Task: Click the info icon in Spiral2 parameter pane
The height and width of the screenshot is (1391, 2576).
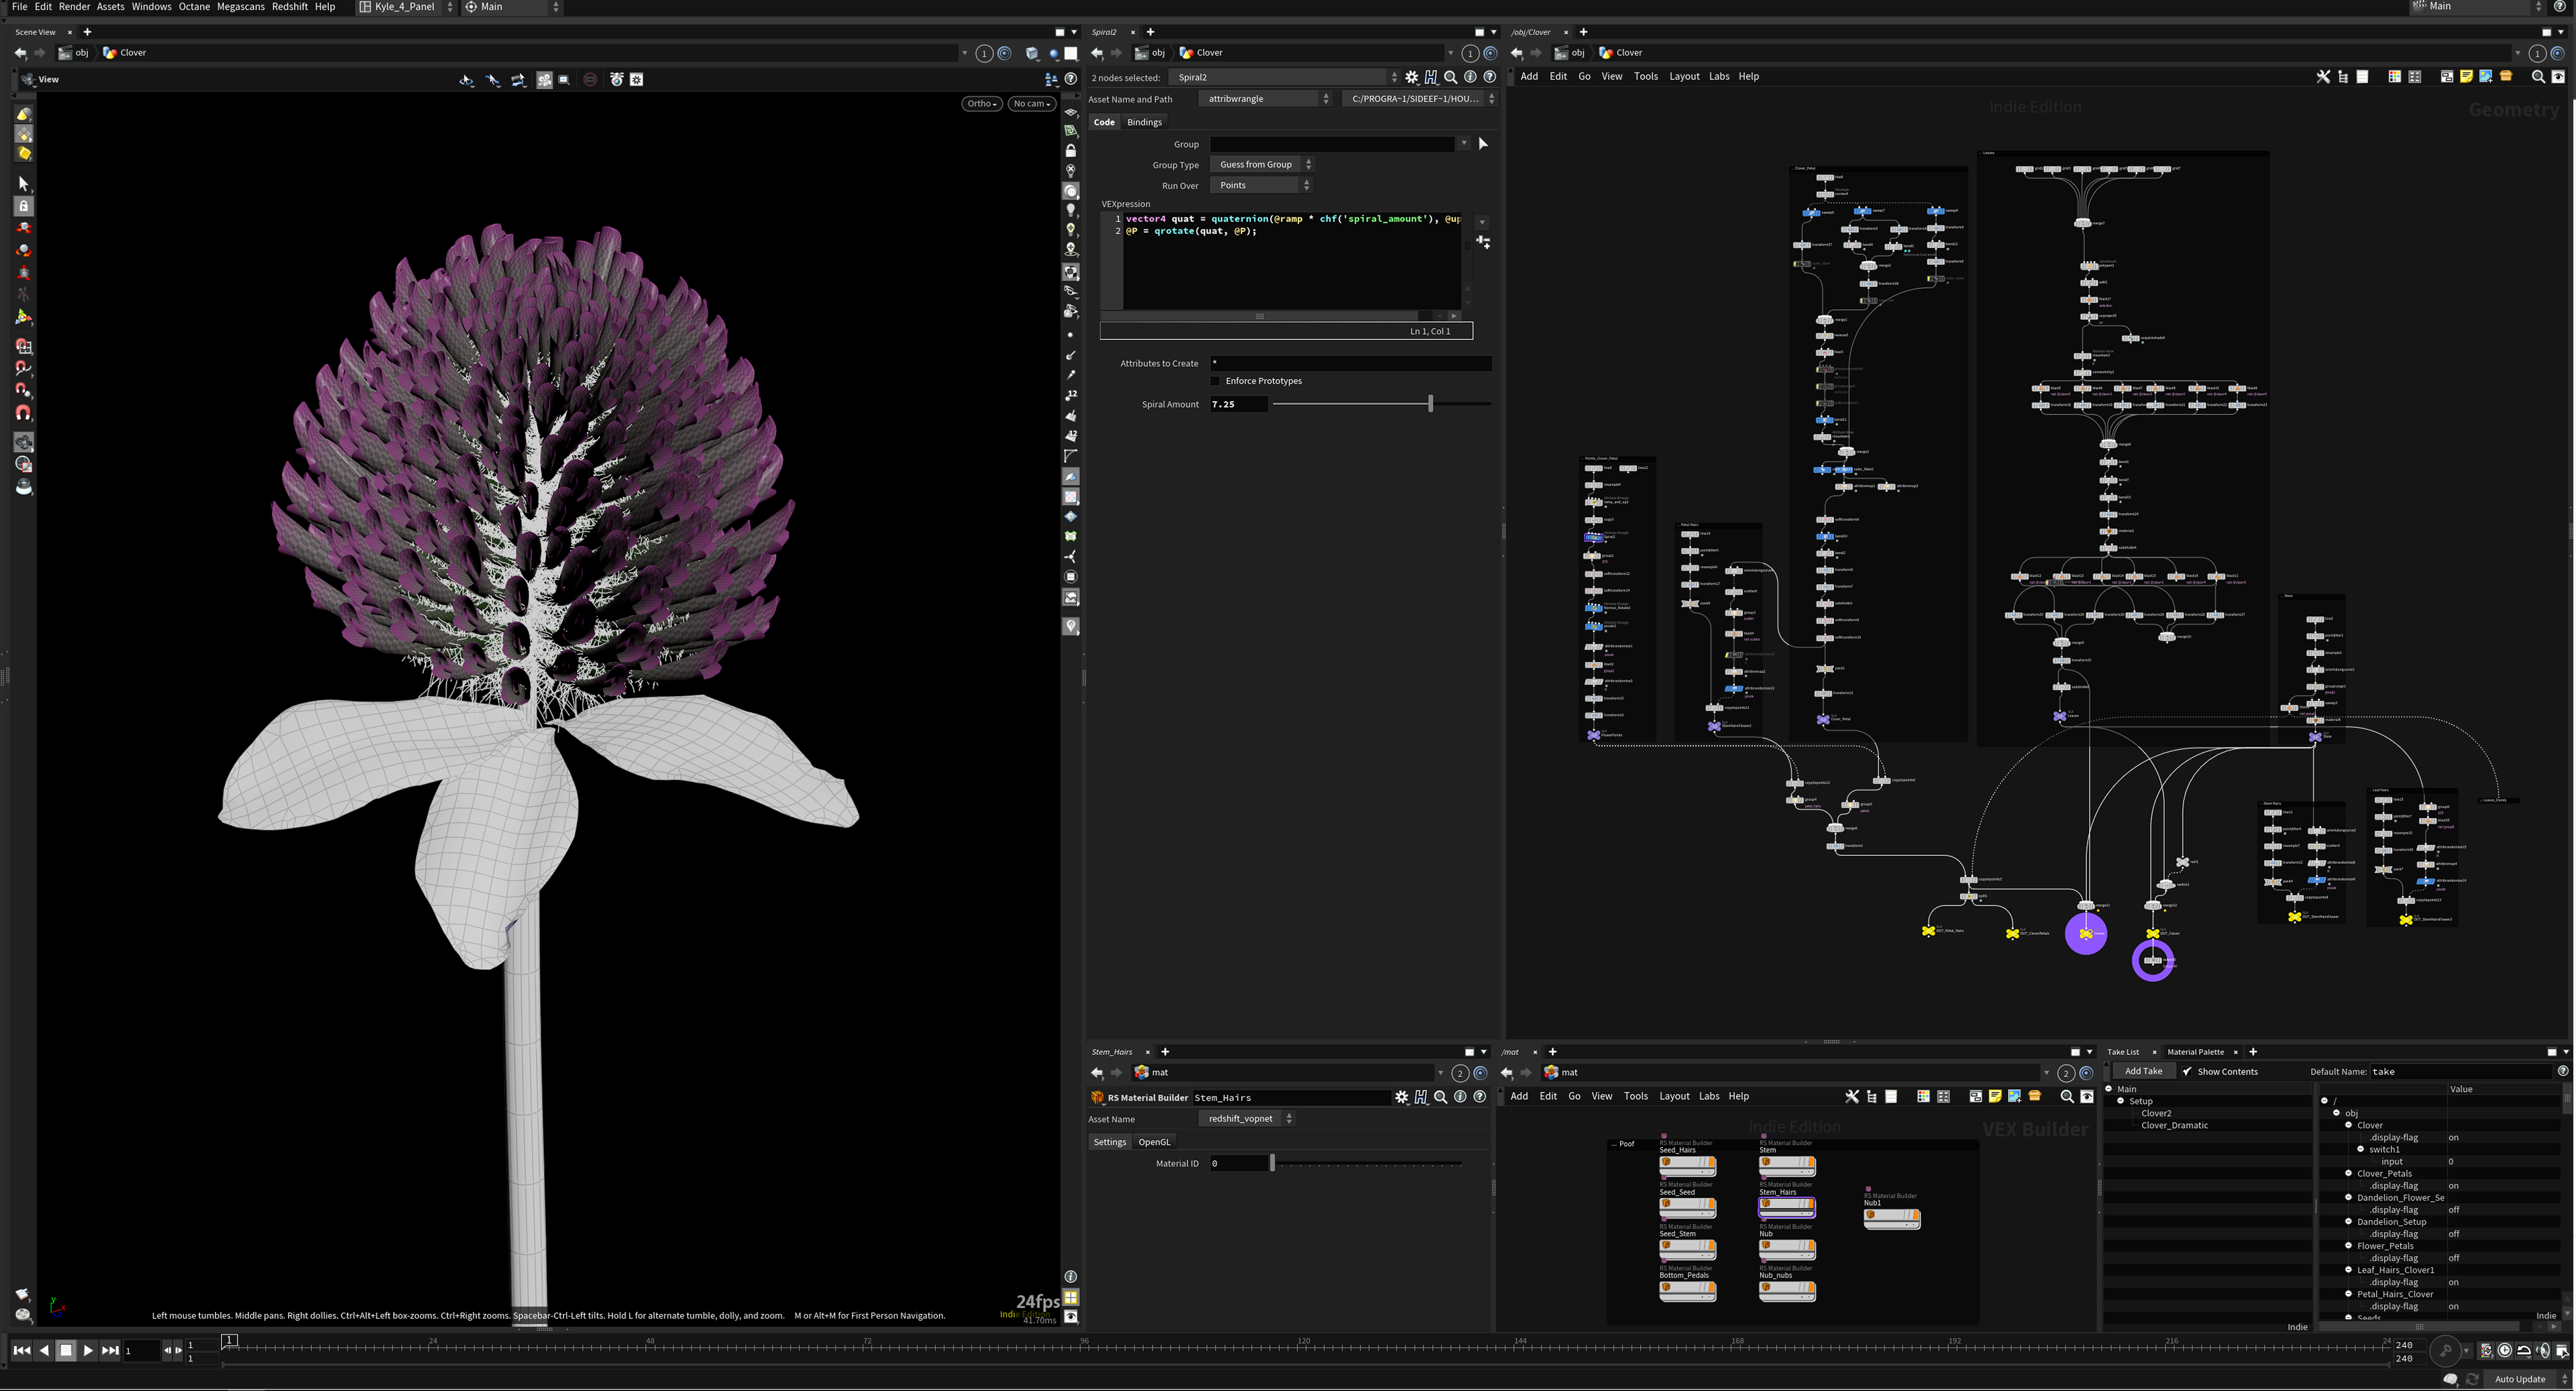Action: point(1470,77)
